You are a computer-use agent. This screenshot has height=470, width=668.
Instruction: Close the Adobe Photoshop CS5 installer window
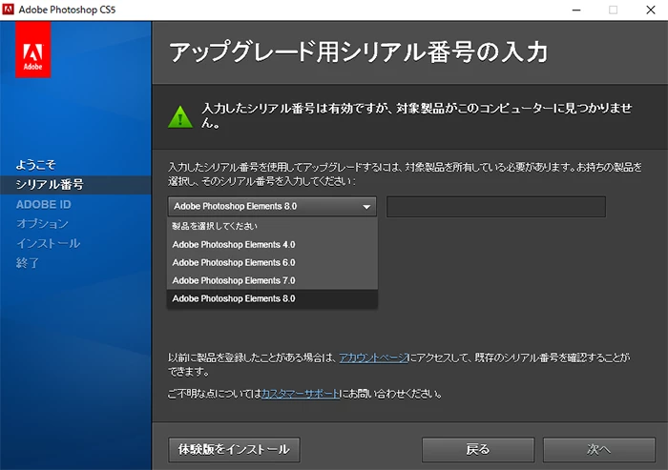651,10
